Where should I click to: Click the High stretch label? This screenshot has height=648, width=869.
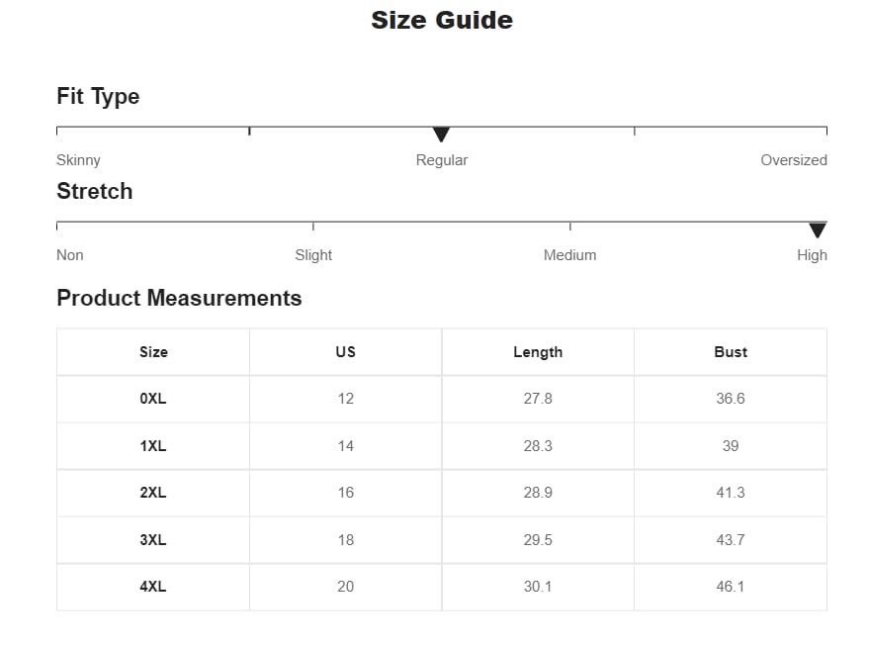point(812,255)
